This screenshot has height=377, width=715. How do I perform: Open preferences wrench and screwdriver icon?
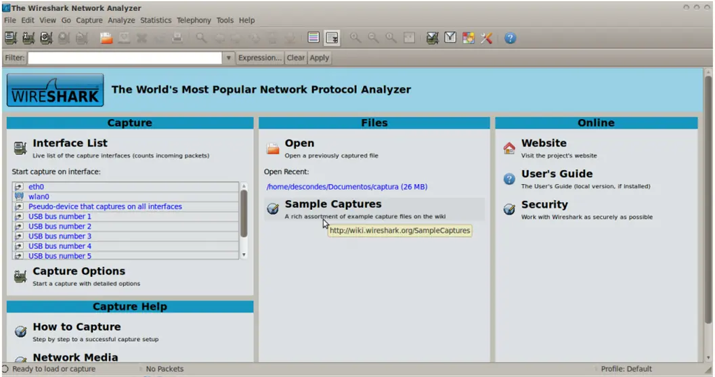coord(486,39)
